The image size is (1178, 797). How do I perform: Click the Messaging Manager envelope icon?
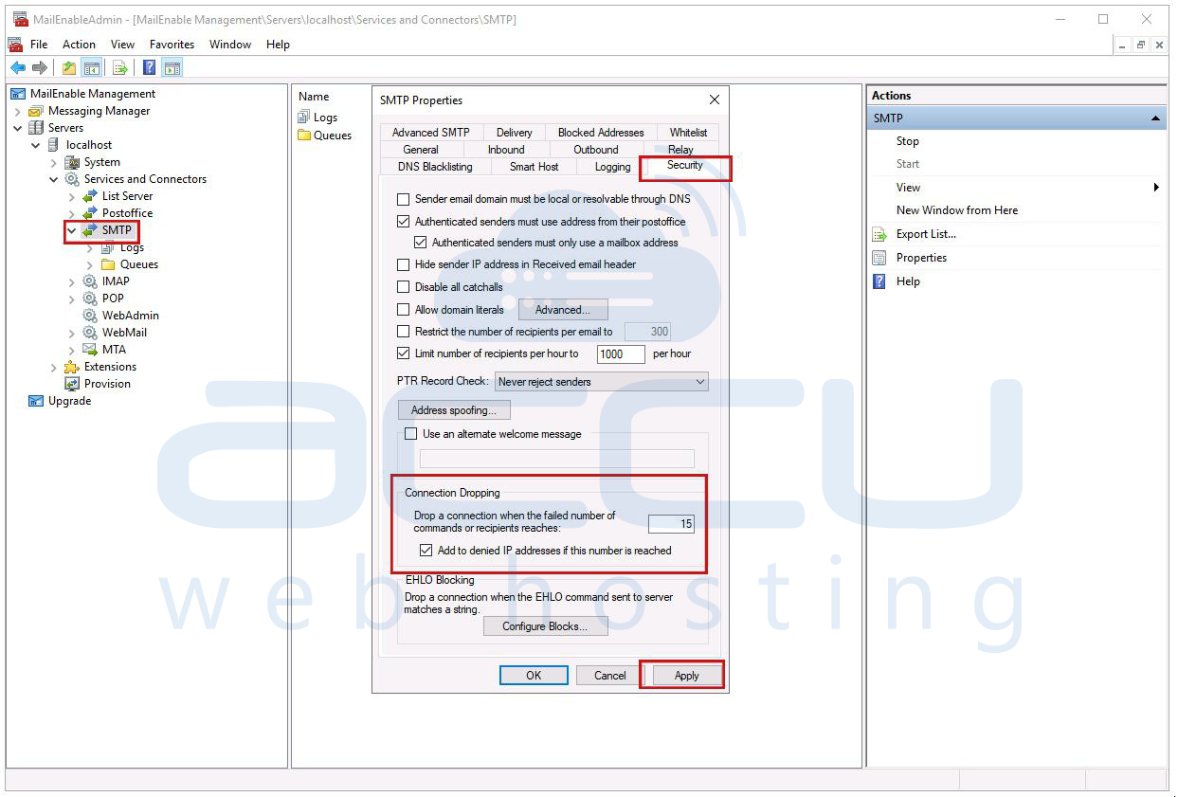36,111
